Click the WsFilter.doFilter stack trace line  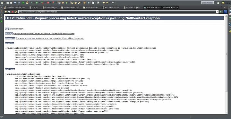tap(55, 60)
